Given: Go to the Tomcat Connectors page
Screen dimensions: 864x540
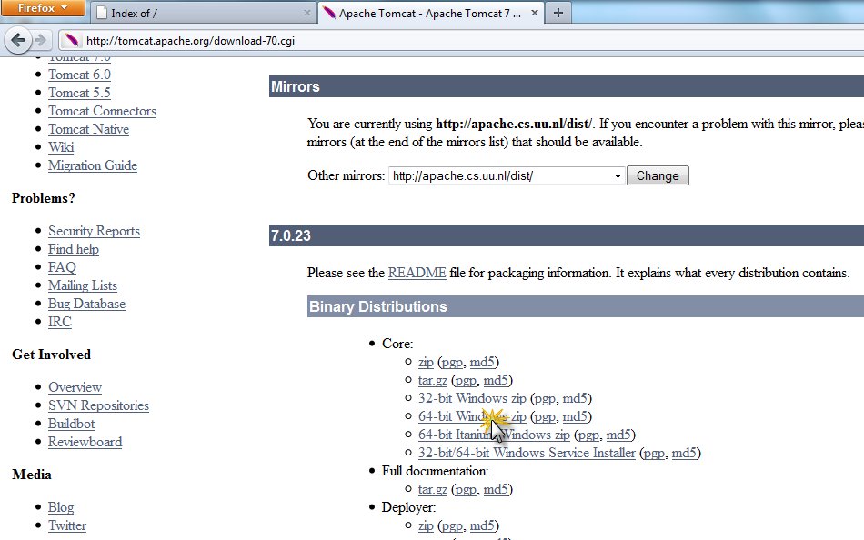Looking at the screenshot, I should click(x=102, y=111).
